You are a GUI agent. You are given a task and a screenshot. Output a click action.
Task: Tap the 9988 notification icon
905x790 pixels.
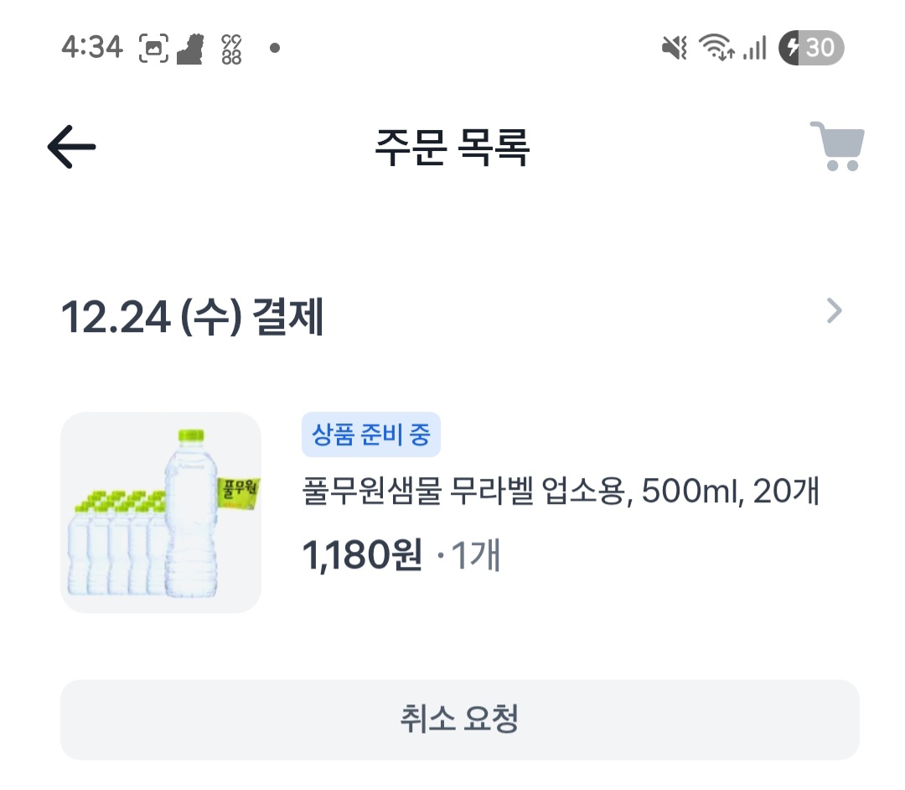(231, 49)
